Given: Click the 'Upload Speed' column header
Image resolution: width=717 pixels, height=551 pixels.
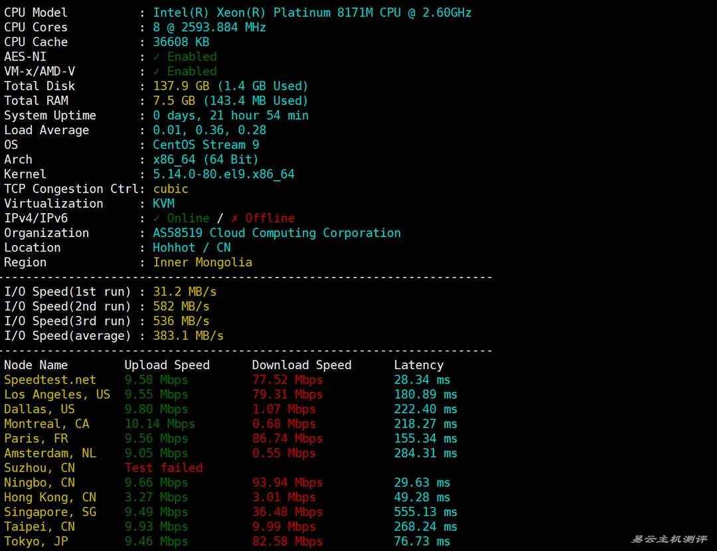Looking at the screenshot, I should coord(167,365).
